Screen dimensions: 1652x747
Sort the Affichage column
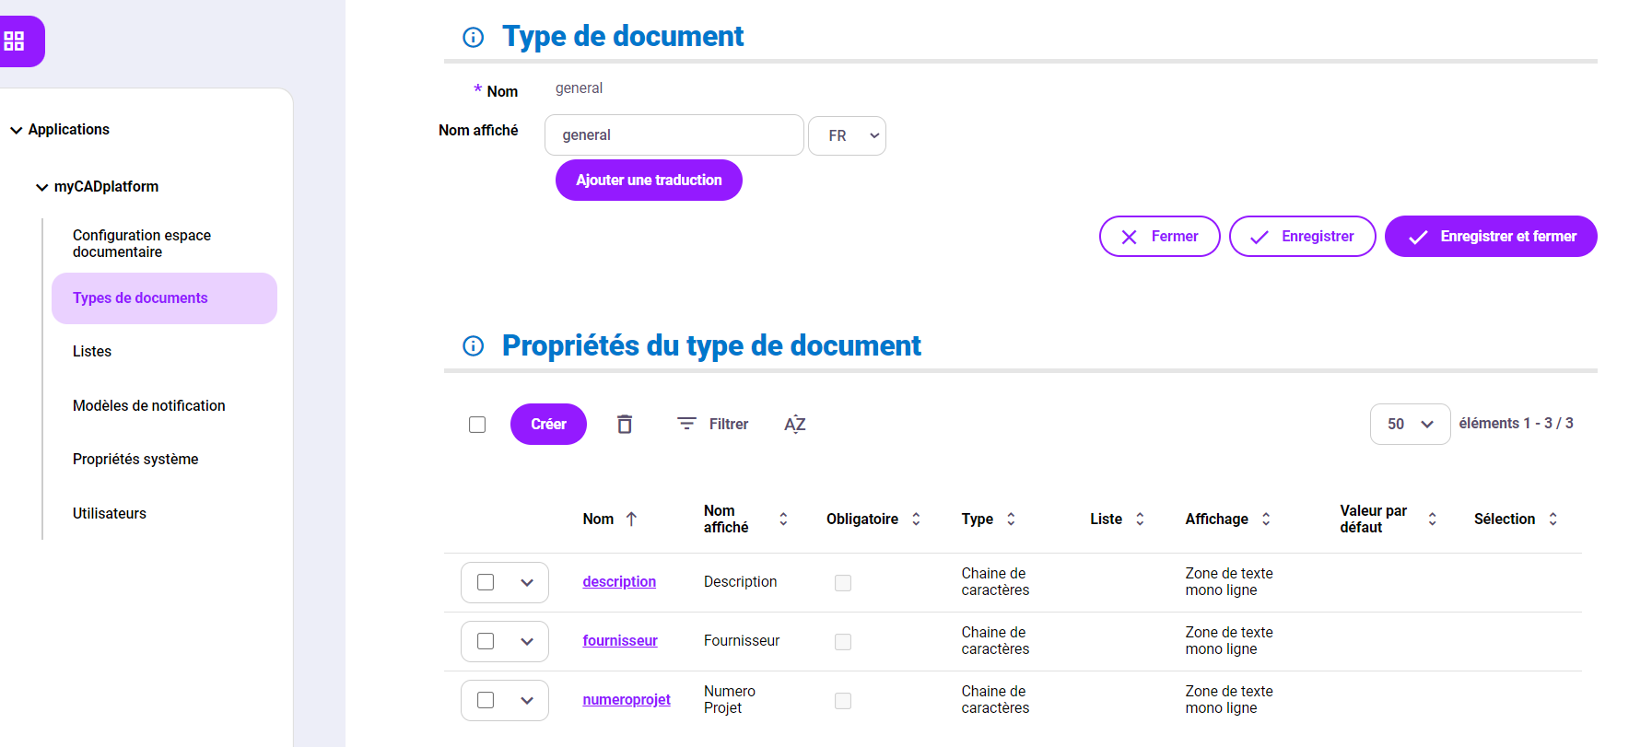(x=1266, y=519)
